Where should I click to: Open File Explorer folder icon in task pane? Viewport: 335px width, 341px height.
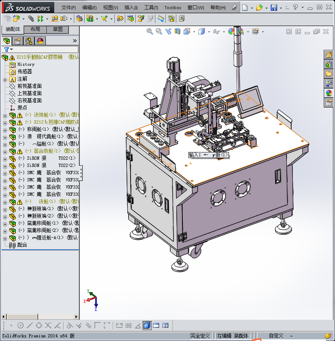pos(329,74)
